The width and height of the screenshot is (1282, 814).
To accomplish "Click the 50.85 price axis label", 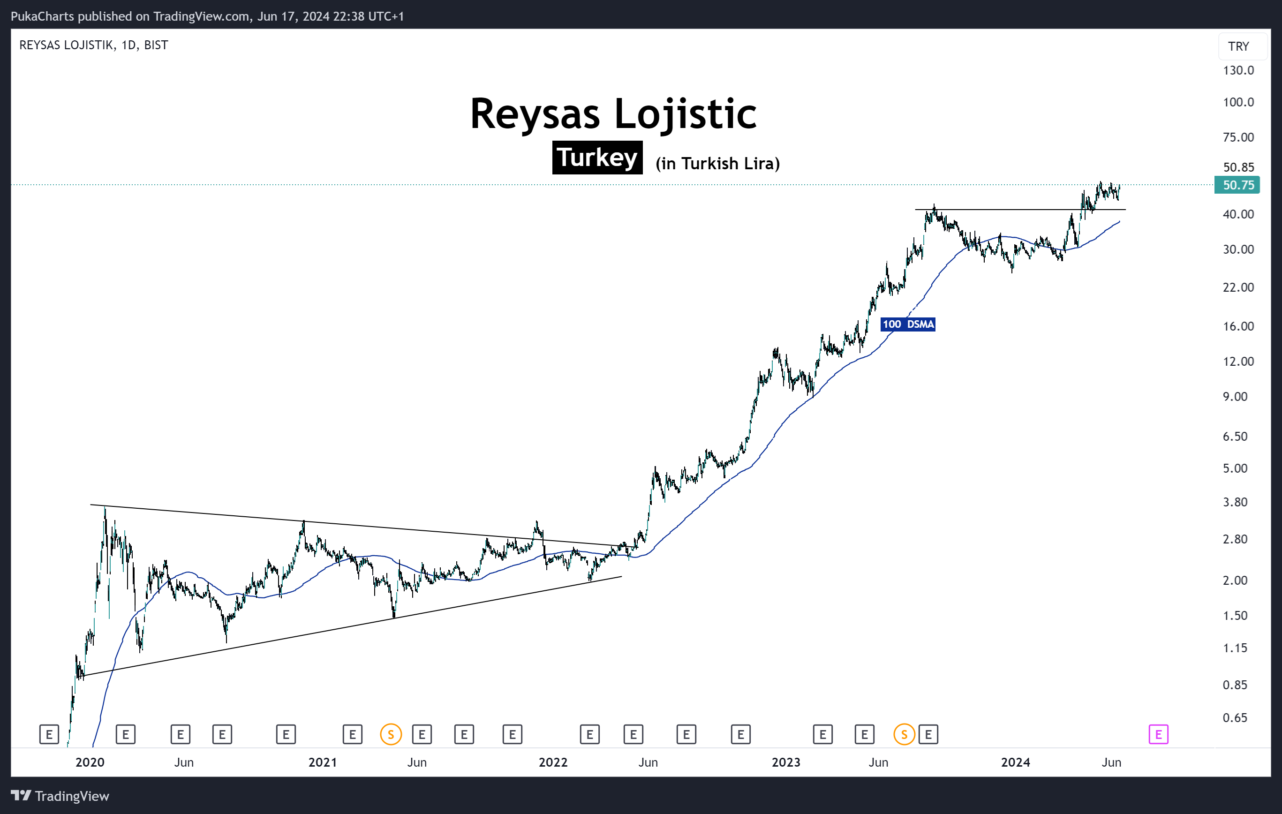I will pos(1238,167).
